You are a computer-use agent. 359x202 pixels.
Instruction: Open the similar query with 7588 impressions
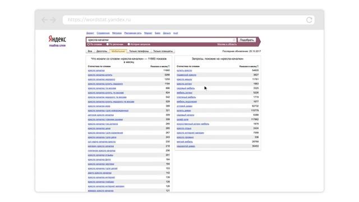190,133
